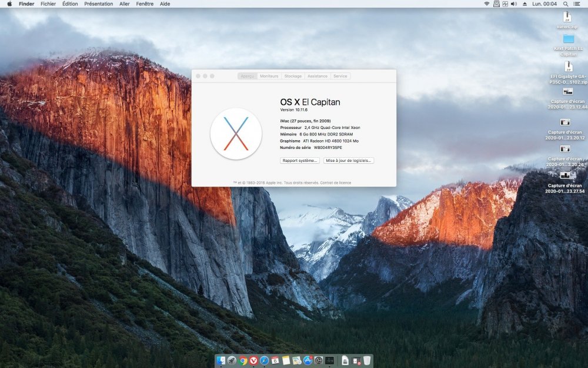Switch to the Aperçu tab
The width and height of the screenshot is (588, 368).
(247, 76)
